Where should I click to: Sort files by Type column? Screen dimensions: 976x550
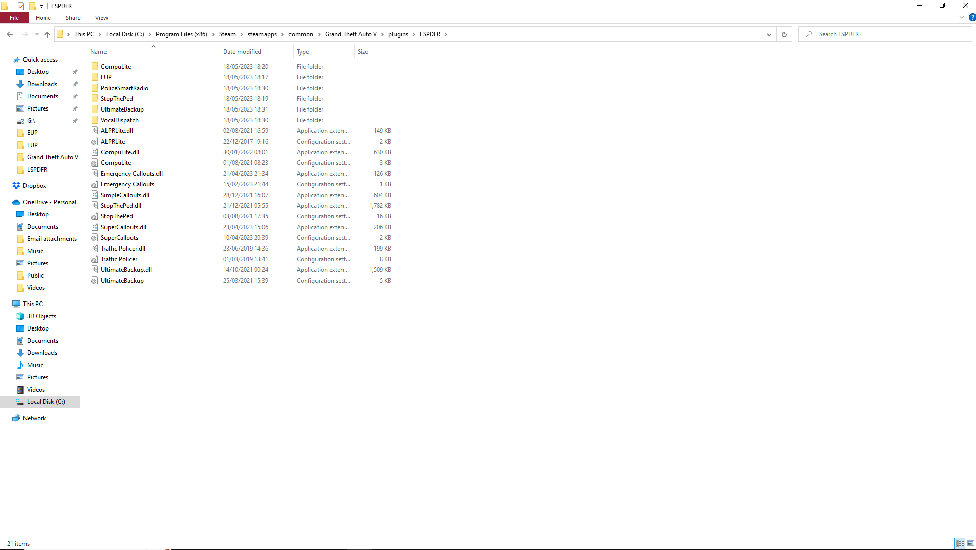pos(324,52)
